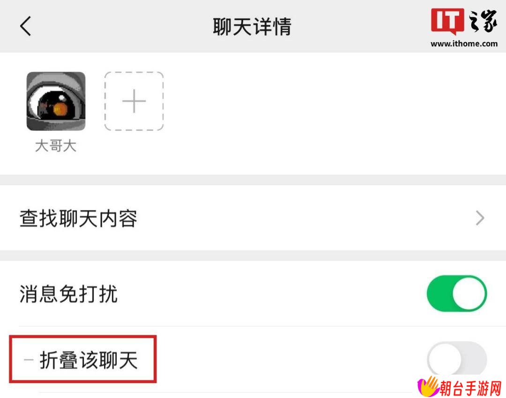Select the 消息免打扰 setting label
The height and width of the screenshot is (398, 506).
68,294
